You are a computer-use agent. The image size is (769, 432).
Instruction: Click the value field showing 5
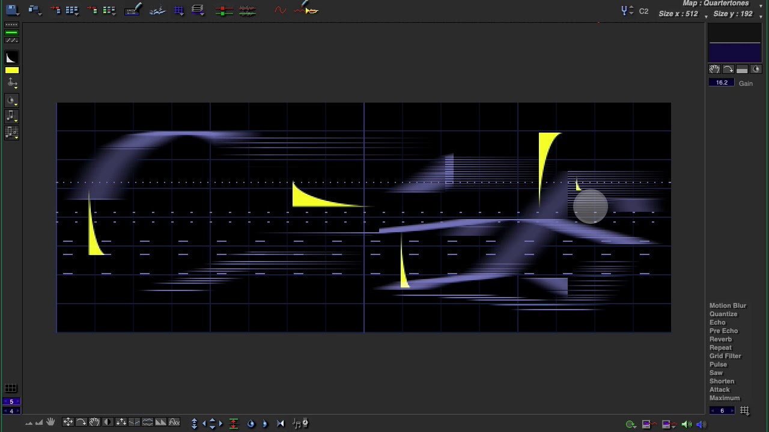point(11,401)
